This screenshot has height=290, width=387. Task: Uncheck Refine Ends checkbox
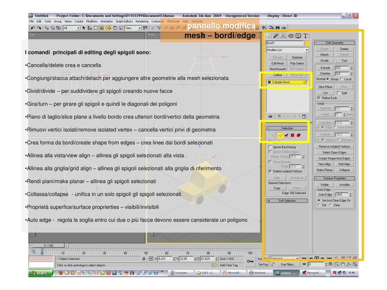(x=319, y=98)
